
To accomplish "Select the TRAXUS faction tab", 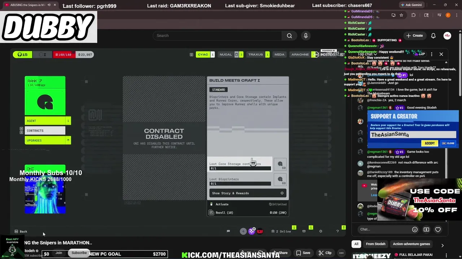I will click(x=258, y=55).
